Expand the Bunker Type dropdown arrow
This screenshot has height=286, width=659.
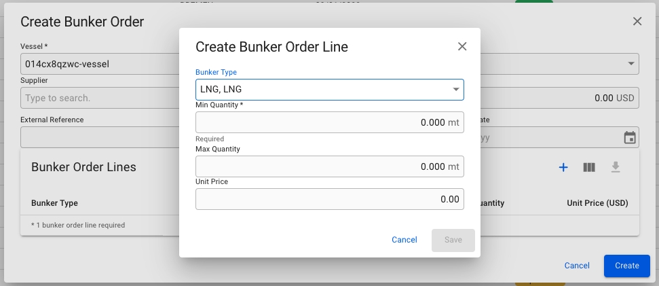[x=456, y=90]
